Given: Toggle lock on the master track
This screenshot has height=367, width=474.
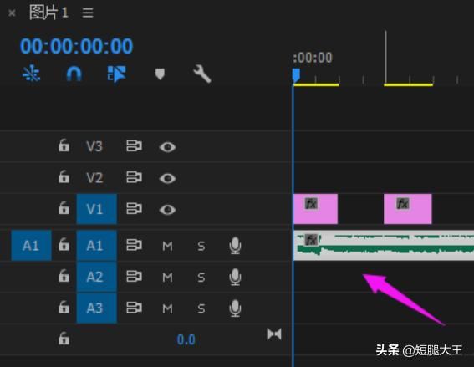Looking at the screenshot, I should coord(64,339).
